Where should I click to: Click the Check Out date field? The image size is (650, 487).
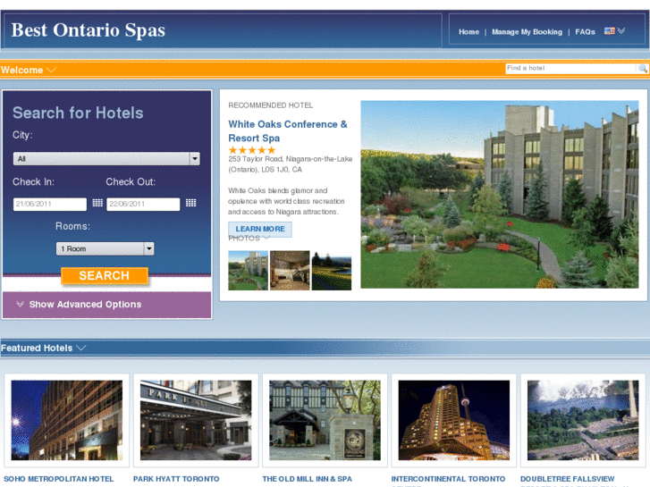pyautogui.click(x=143, y=204)
